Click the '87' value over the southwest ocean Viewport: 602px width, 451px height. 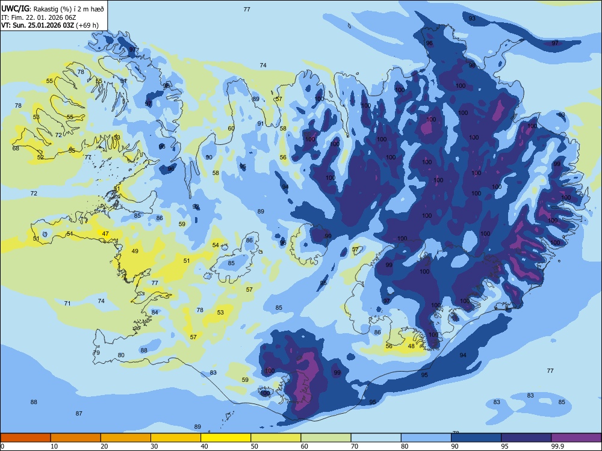coord(79,414)
